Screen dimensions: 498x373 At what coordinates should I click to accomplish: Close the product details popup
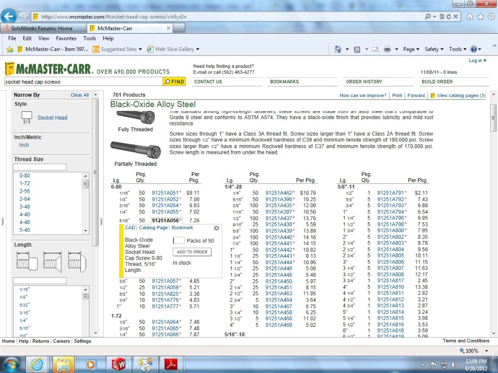(217, 228)
